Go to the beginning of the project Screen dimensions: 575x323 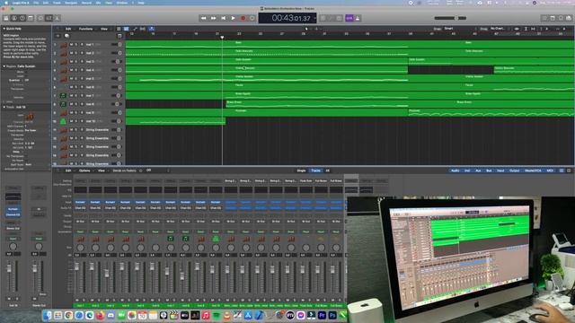224,18
